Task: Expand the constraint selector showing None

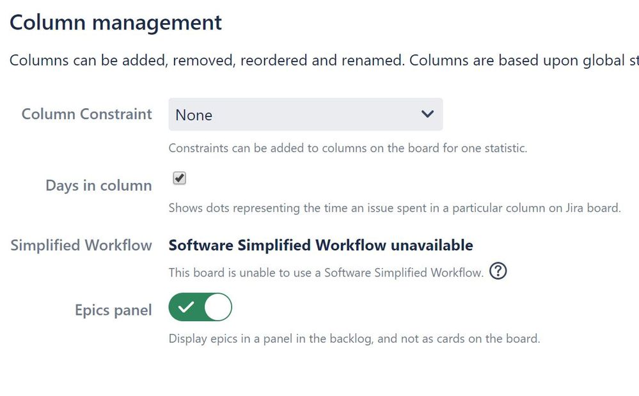Action: pyautogui.click(x=305, y=114)
